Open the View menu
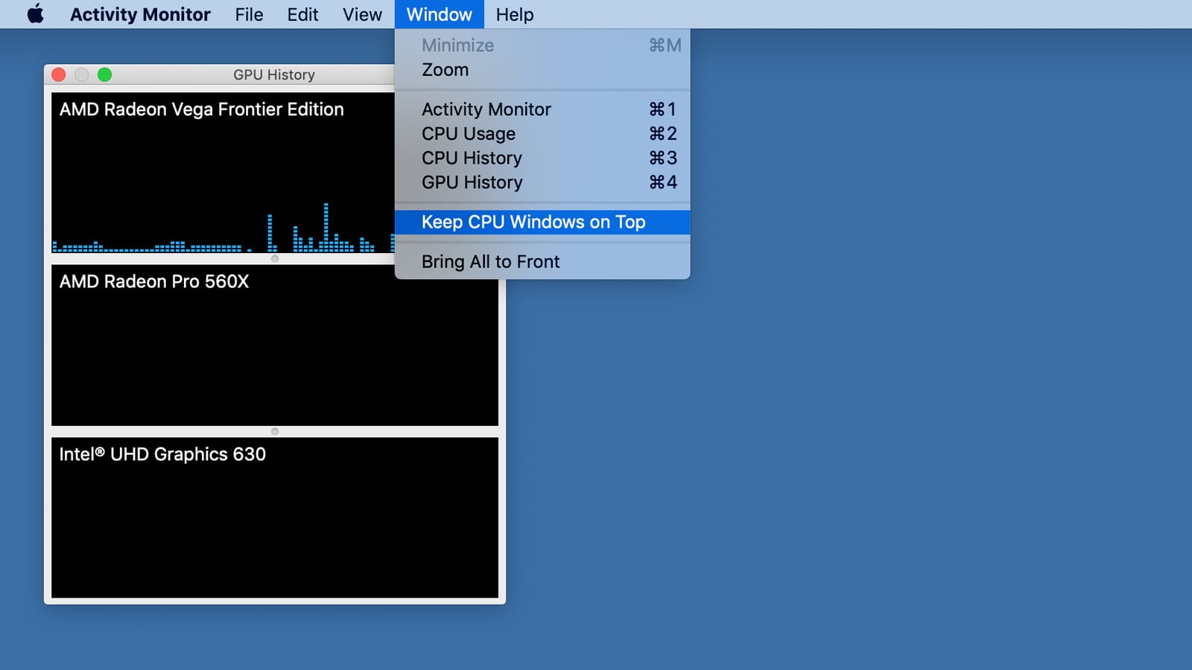The height and width of the screenshot is (670, 1192). coord(362,14)
